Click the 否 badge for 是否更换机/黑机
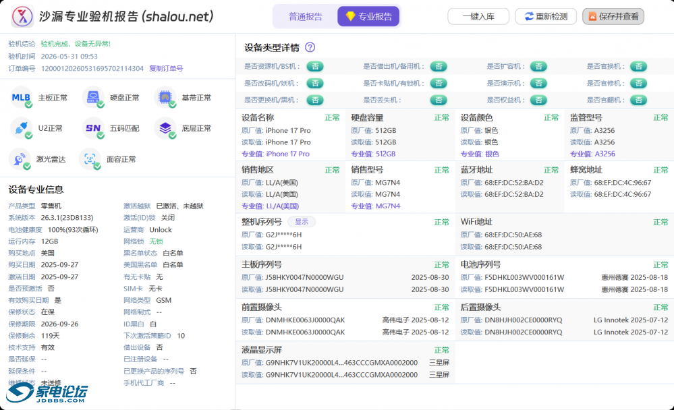The height and width of the screenshot is (410, 674). [x=315, y=100]
